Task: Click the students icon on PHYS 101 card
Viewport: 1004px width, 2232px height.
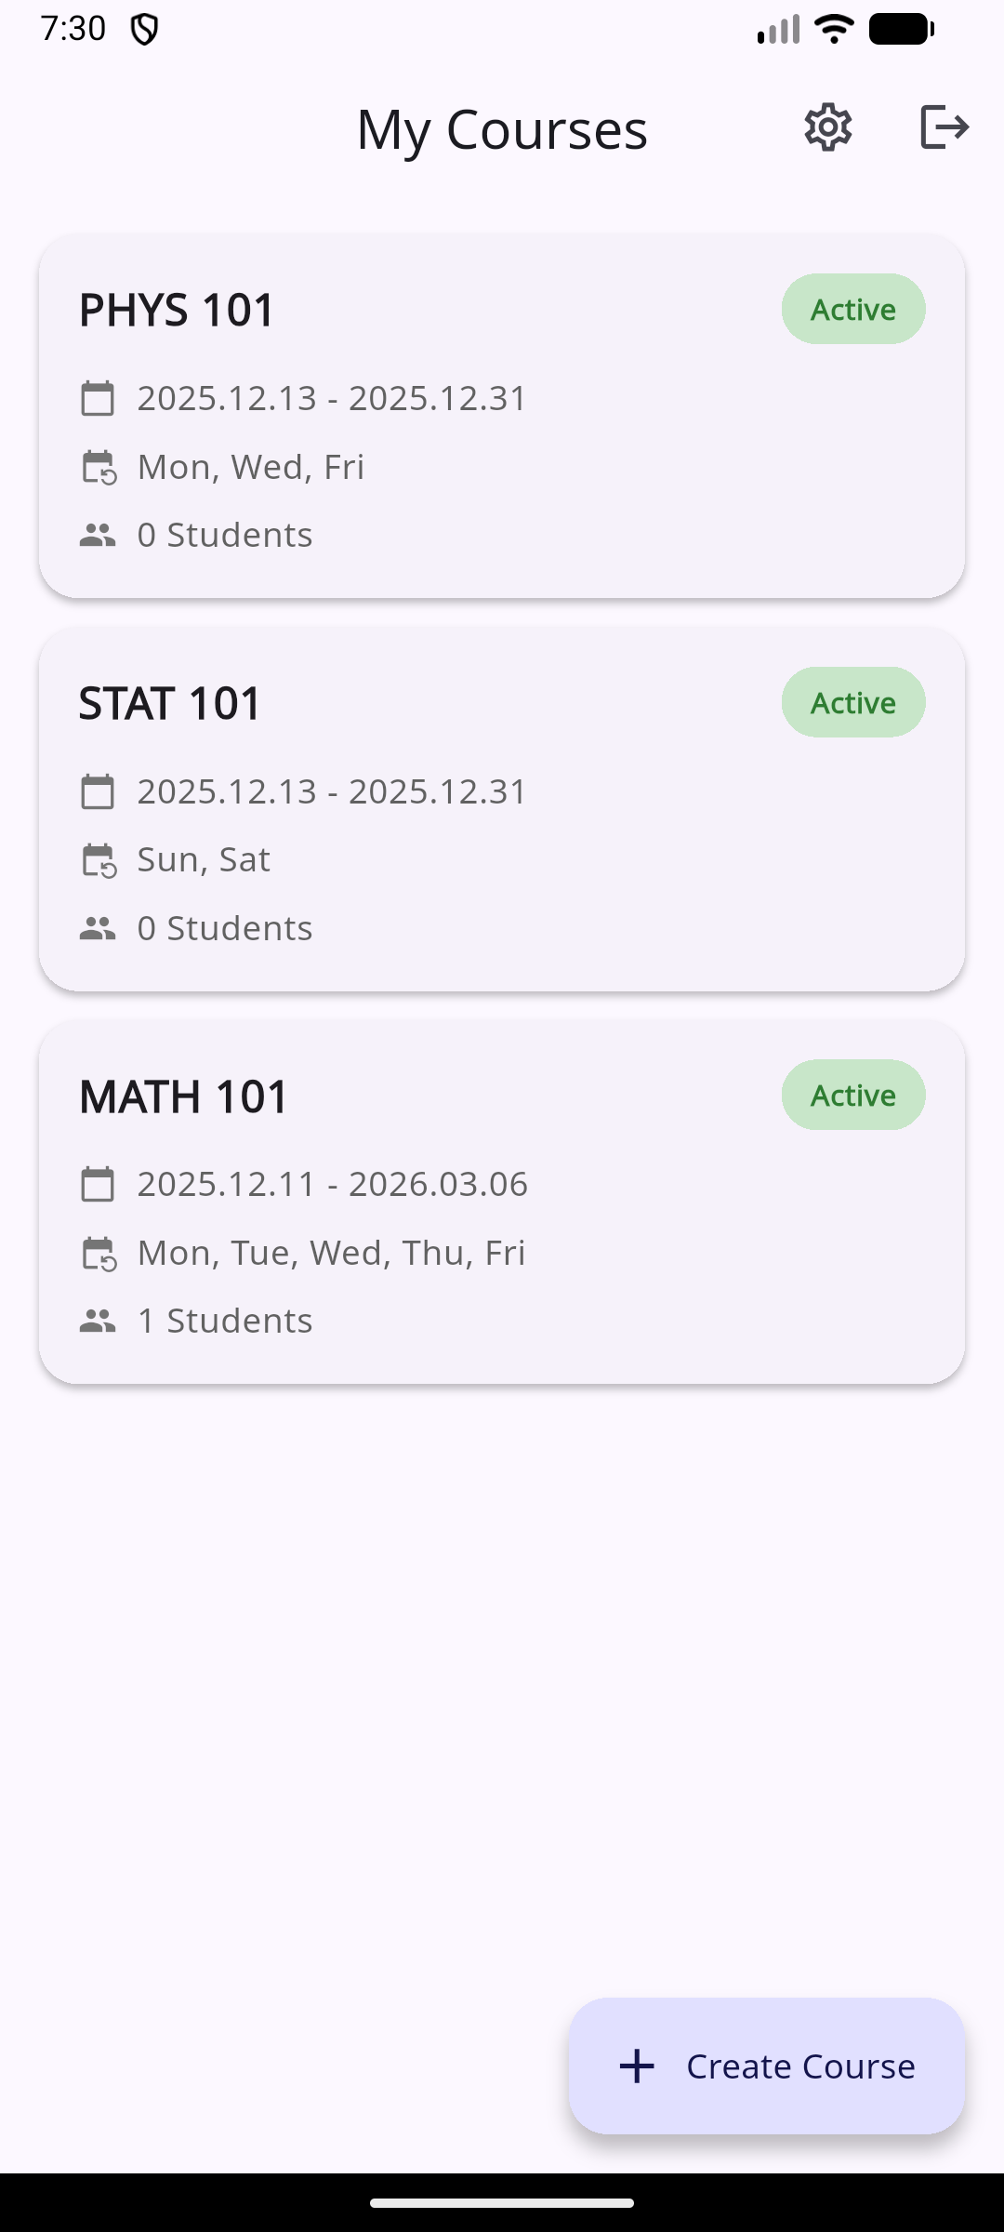Action: (x=98, y=534)
